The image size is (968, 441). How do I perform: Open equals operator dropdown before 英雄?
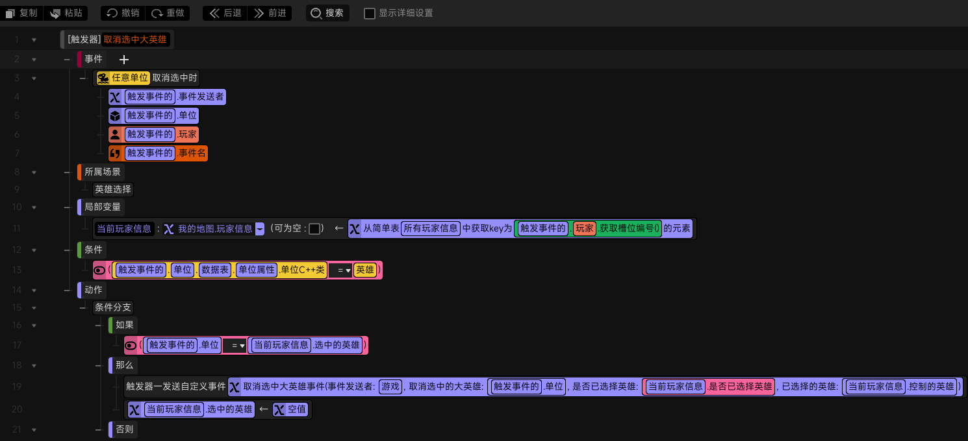pos(340,270)
